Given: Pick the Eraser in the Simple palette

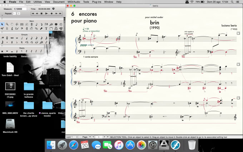Looking at the screenshot, I should pos(2,38).
